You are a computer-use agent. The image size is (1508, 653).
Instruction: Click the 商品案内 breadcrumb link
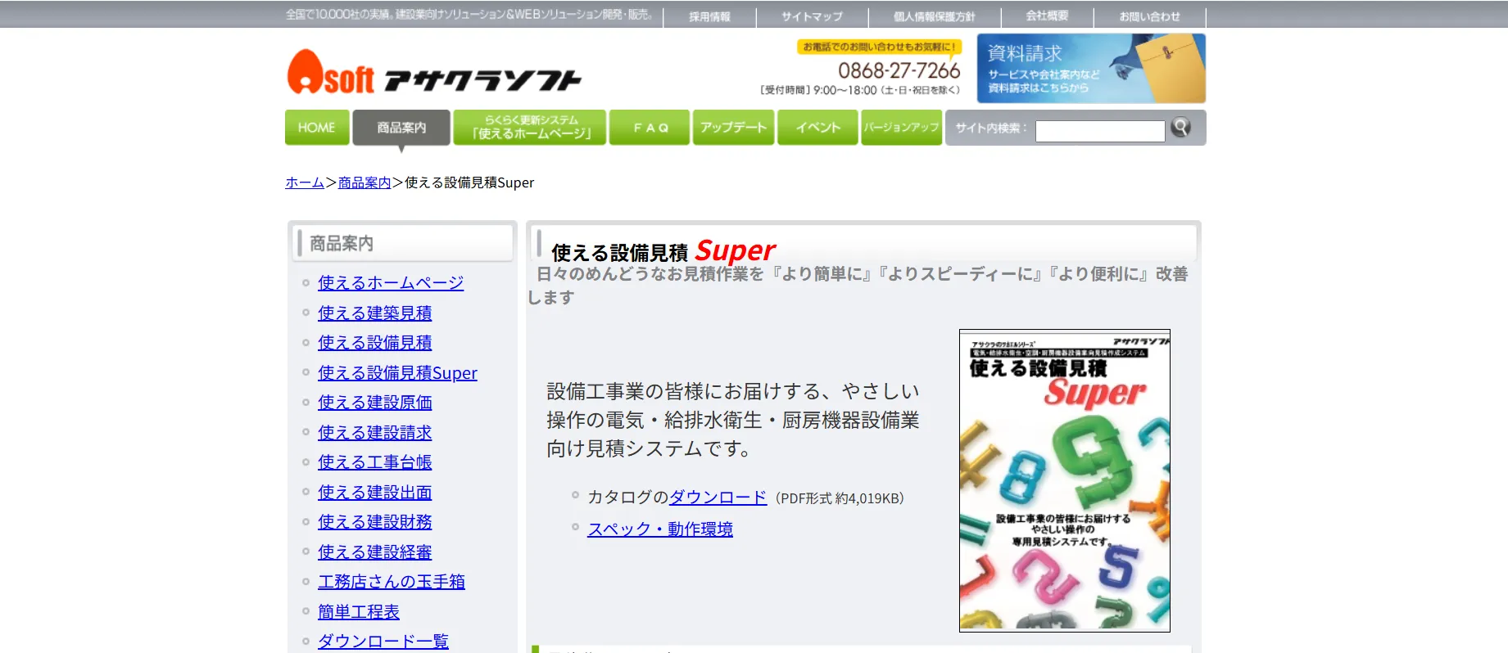coord(365,182)
